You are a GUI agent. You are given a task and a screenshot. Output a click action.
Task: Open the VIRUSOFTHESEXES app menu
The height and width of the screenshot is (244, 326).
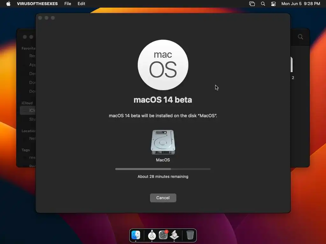[x=38, y=4]
